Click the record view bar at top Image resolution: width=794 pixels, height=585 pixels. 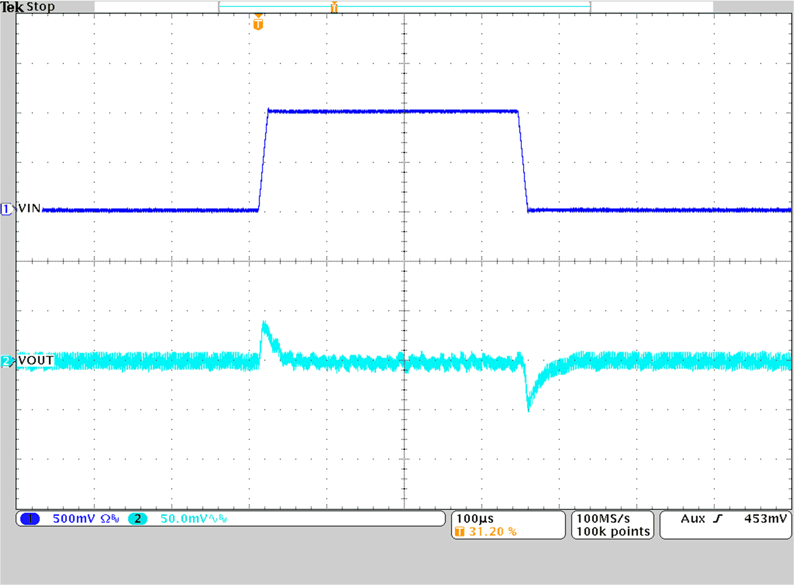[404, 7]
